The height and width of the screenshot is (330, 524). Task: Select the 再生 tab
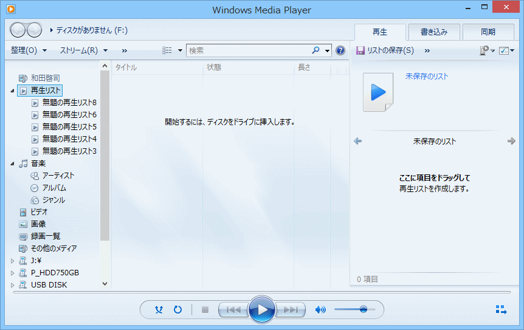coord(380,32)
